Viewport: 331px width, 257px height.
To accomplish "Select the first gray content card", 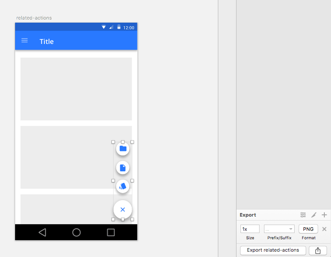I will (76, 89).
